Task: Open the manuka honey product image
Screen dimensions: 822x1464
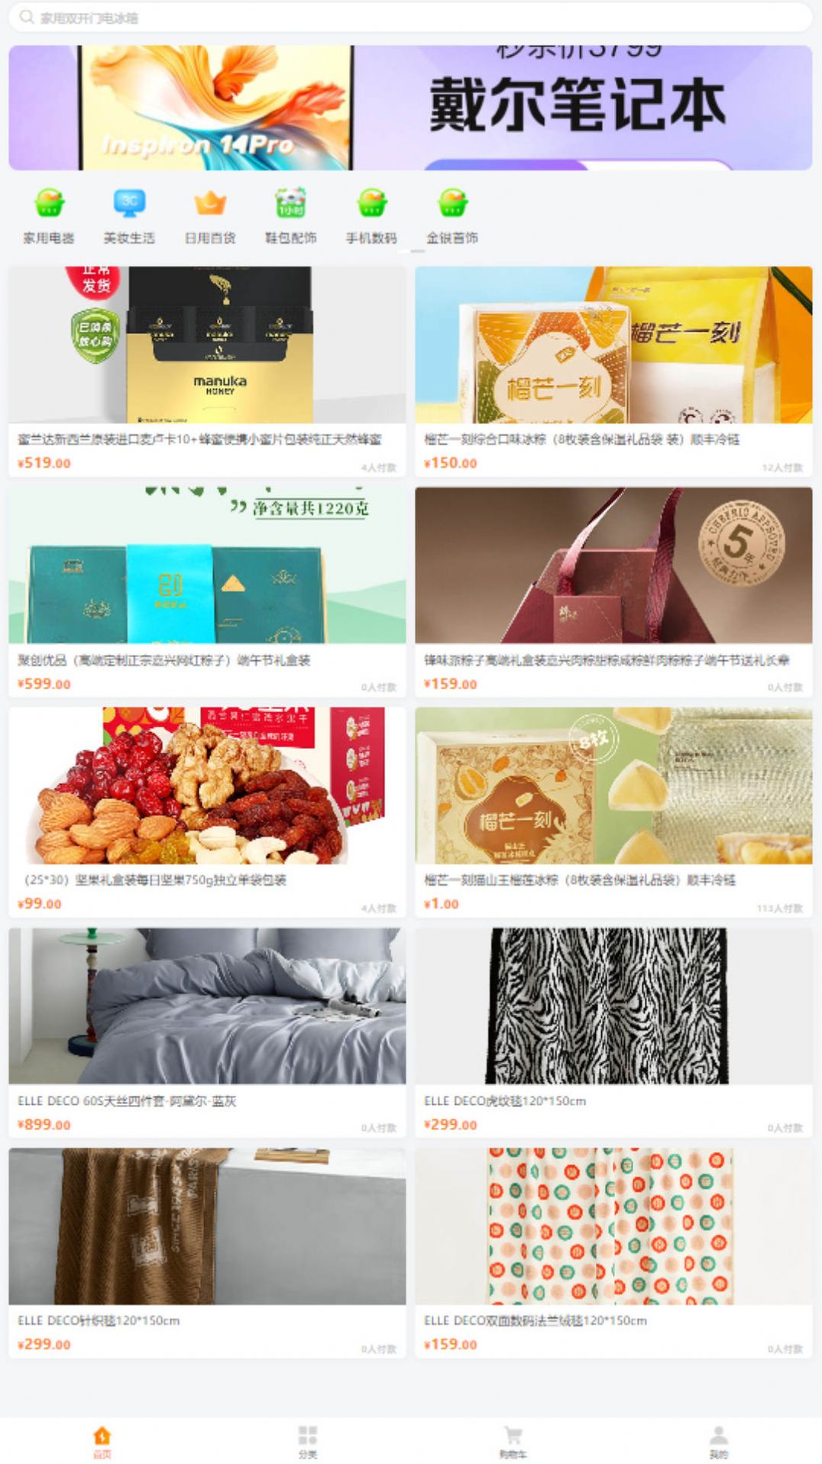Action: [x=207, y=345]
